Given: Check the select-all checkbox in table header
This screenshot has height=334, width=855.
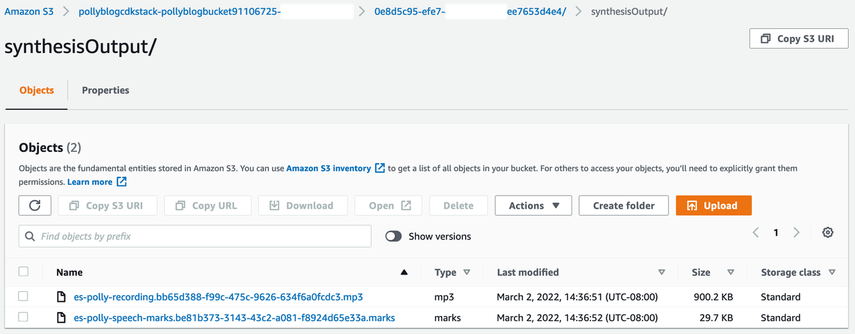Looking at the screenshot, I should [x=23, y=272].
